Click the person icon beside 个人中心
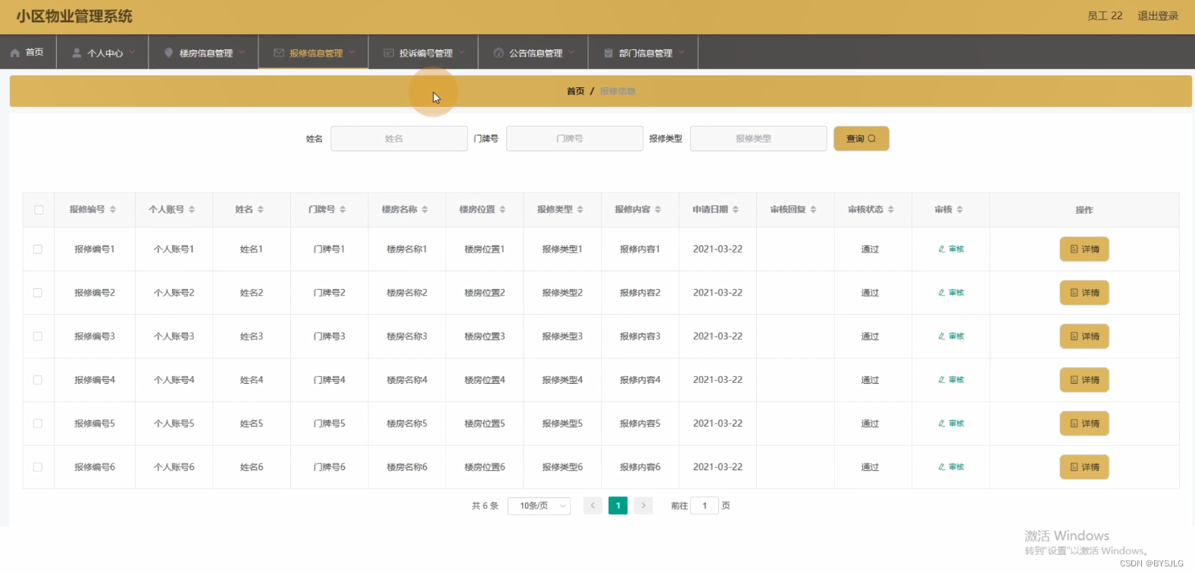 77,53
